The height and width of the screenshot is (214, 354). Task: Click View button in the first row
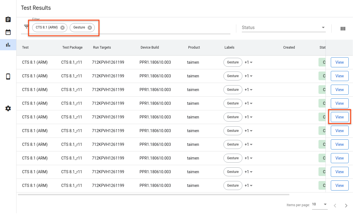pos(339,62)
